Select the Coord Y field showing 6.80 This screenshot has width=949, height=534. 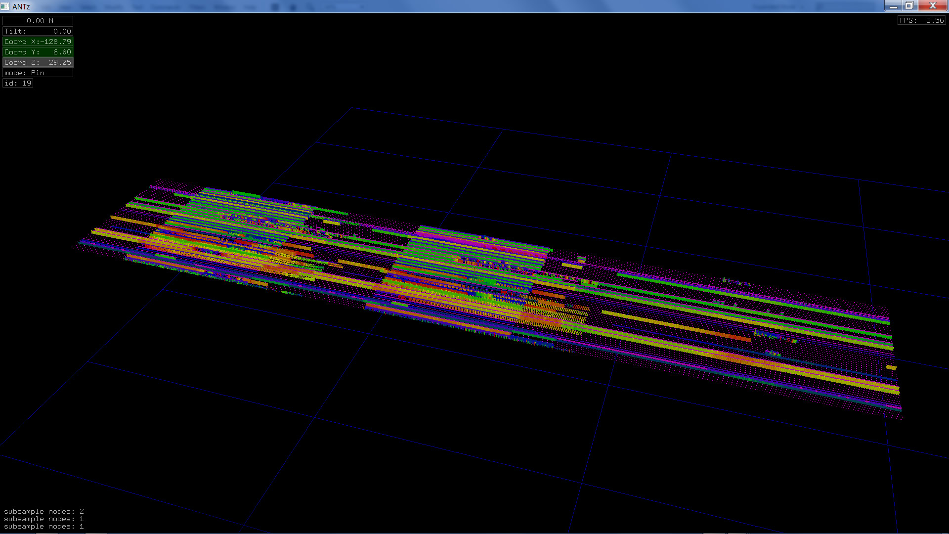(38, 52)
